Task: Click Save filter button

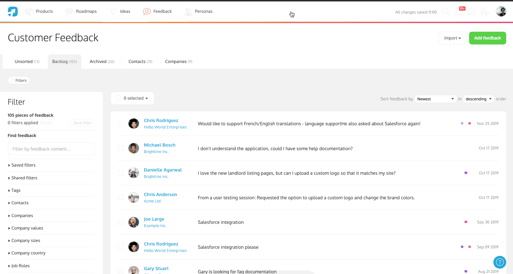Action: point(82,123)
